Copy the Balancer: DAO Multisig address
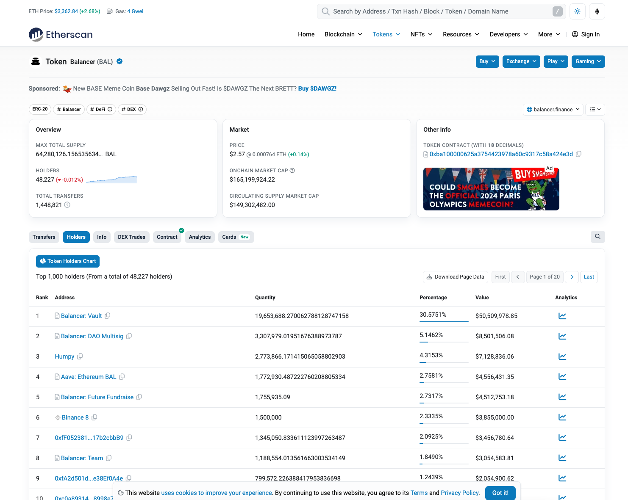Image resolution: width=628 pixels, height=500 pixels. pos(129,336)
